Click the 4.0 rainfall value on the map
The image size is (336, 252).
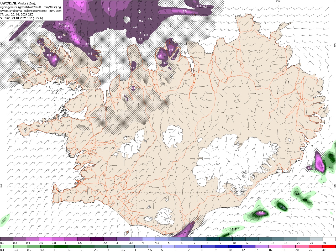coord(283,208)
